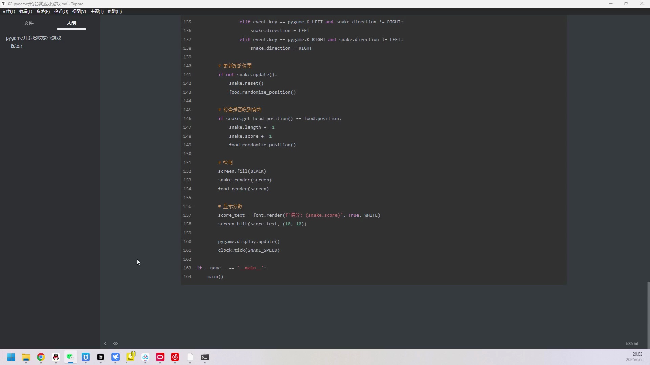
Task: Open QQ penguin app in the taskbar
Action: click(x=56, y=357)
